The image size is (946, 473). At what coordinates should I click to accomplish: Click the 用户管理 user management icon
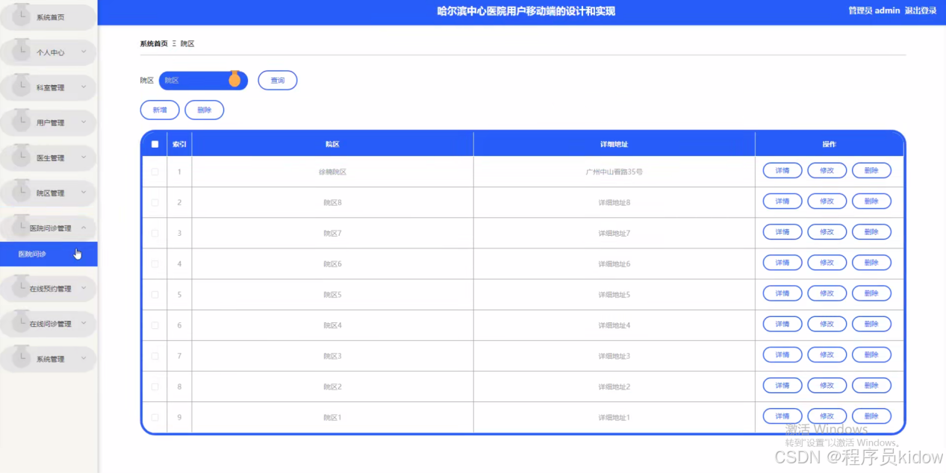coord(21,122)
